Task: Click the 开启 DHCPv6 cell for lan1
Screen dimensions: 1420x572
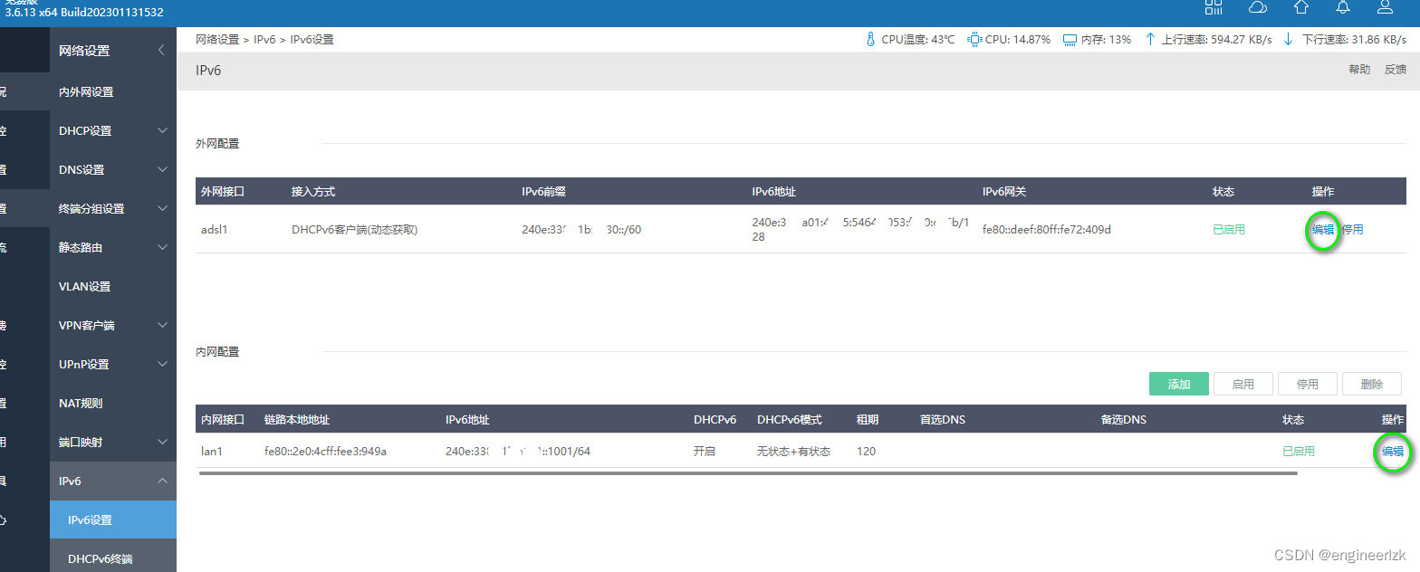Action: click(x=705, y=451)
